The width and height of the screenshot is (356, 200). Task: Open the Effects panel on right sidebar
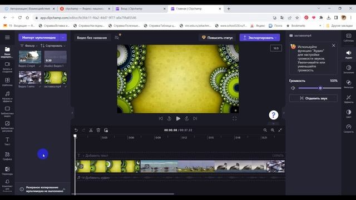coord(349,99)
